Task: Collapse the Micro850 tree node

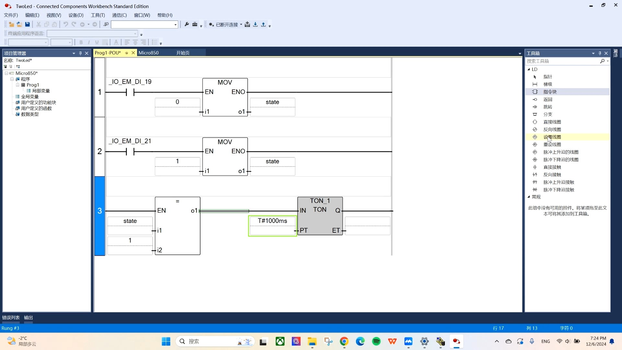Action: (x=6, y=73)
